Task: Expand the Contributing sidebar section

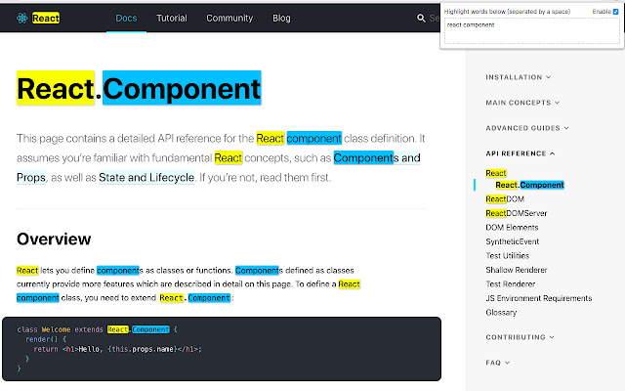Action: point(520,337)
